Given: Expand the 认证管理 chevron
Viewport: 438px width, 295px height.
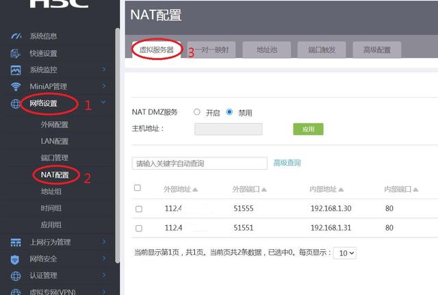Looking at the screenshot, I should (x=104, y=275).
